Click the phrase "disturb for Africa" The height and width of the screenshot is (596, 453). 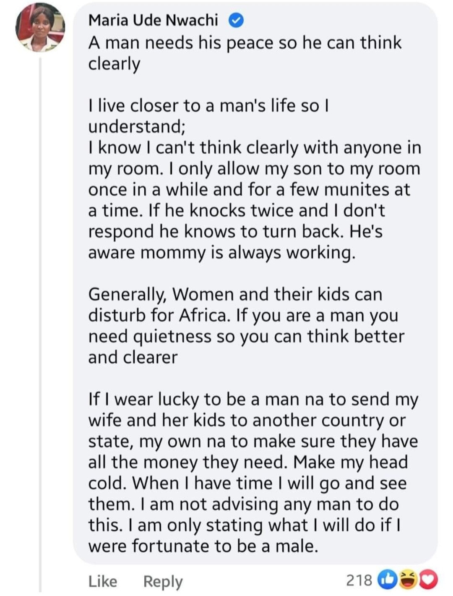159,316
